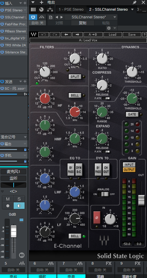Enable the GATE button
Viewport: 147px width, 278px height.
click(x=132, y=114)
